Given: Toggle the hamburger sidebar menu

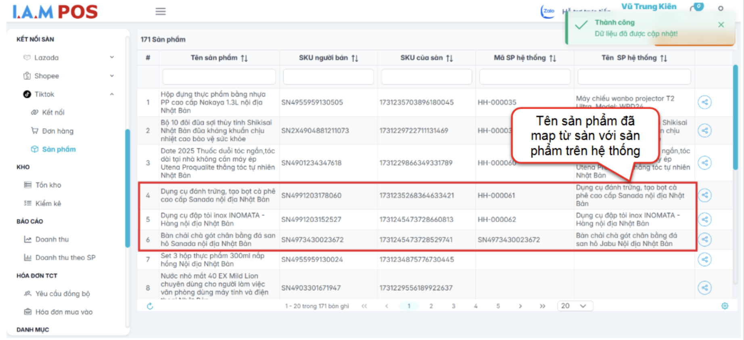Looking at the screenshot, I should pos(161,11).
